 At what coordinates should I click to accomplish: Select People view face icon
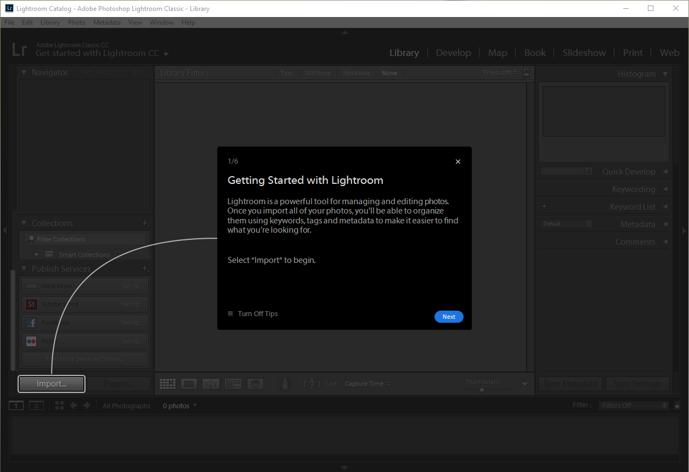pos(255,384)
